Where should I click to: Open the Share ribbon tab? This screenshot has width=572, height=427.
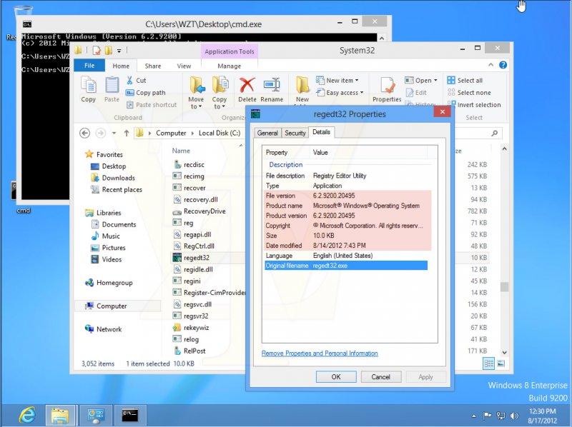click(153, 66)
